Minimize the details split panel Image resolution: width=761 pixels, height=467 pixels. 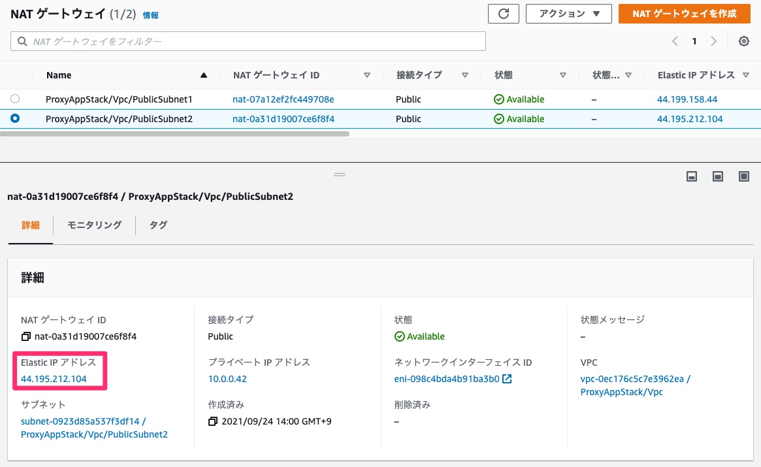pyautogui.click(x=692, y=176)
